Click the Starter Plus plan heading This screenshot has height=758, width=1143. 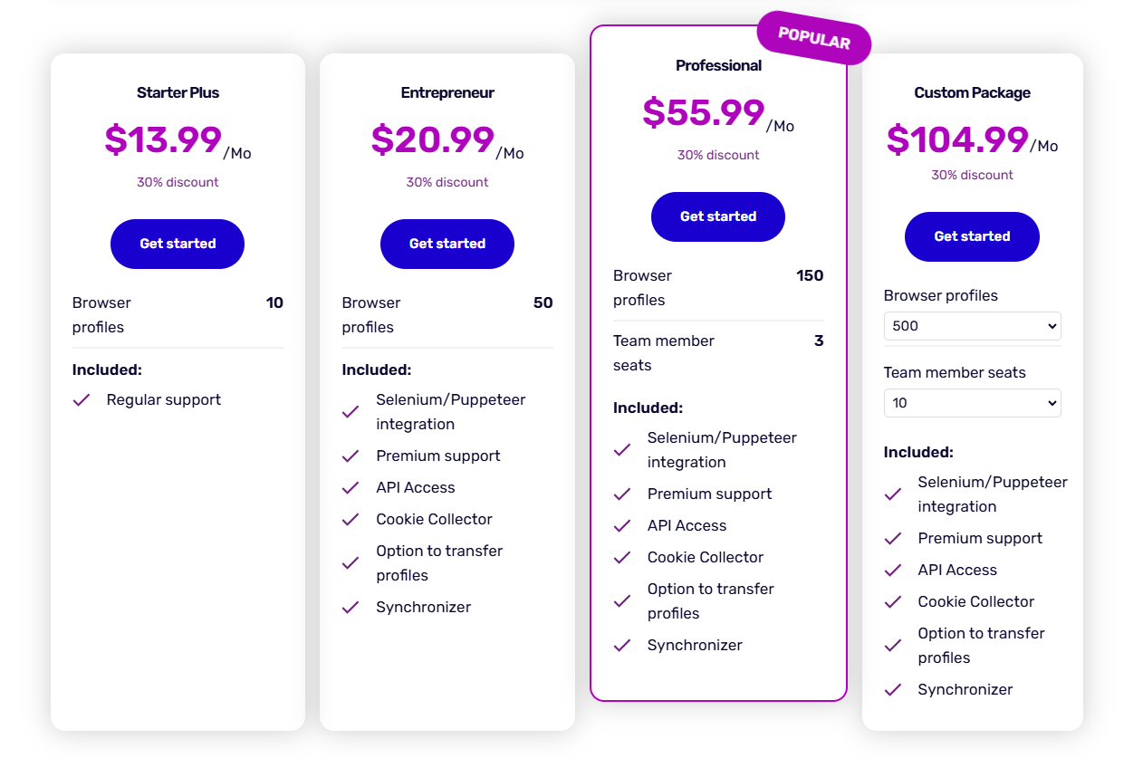point(178,92)
